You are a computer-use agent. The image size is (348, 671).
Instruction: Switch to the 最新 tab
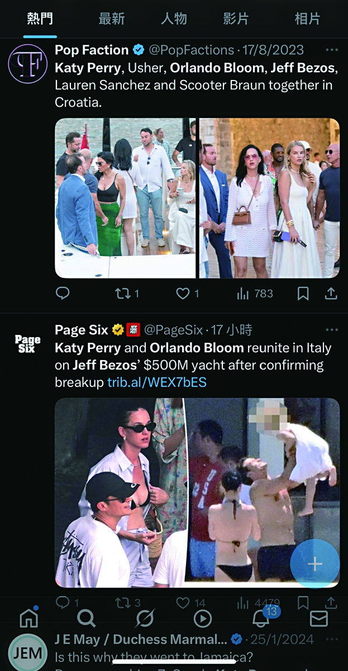(x=111, y=18)
